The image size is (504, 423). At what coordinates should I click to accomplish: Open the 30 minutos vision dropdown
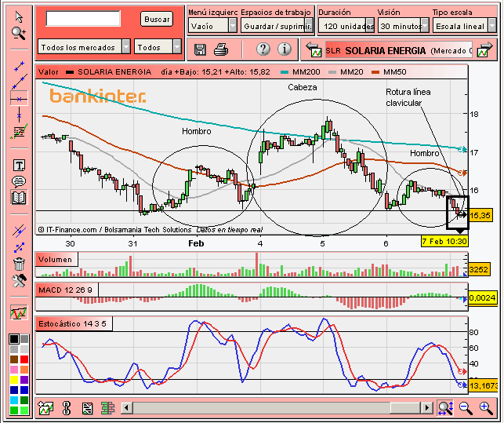pyautogui.click(x=404, y=26)
